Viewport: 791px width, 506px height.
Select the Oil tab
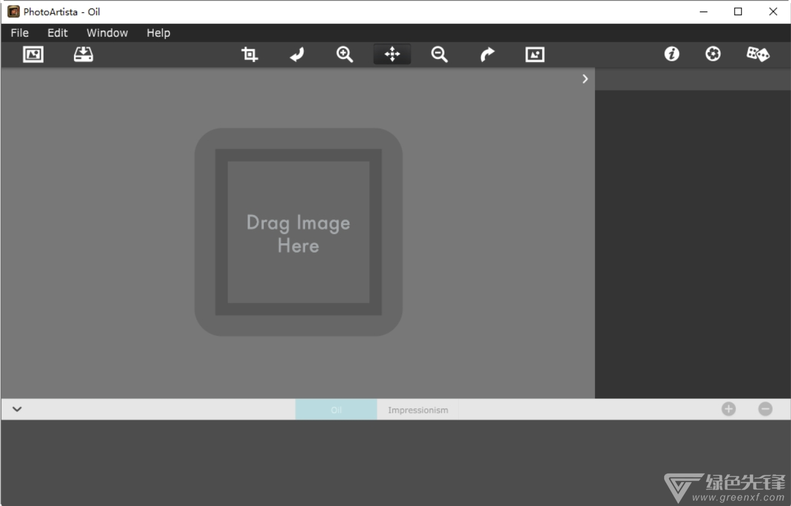coord(336,410)
